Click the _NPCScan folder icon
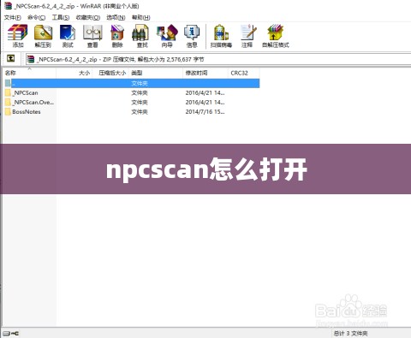411x338 pixels. click(x=8, y=92)
